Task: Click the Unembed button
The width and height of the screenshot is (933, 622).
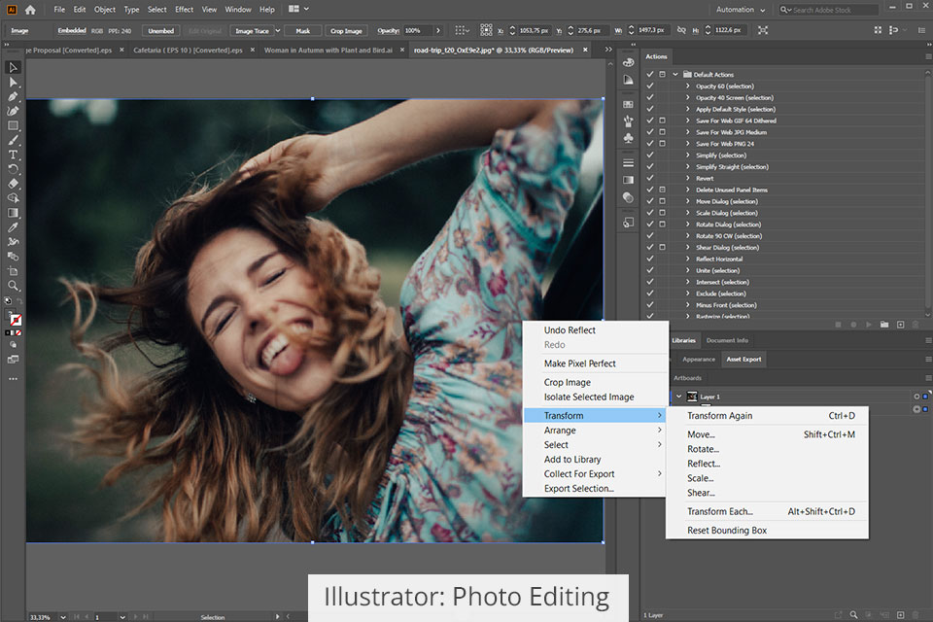Action: coord(160,30)
